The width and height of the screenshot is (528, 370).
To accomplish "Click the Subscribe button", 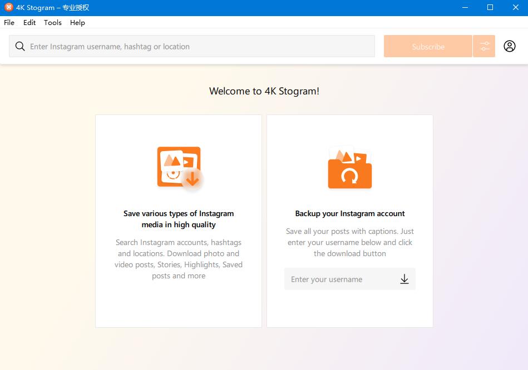I will click(x=428, y=46).
